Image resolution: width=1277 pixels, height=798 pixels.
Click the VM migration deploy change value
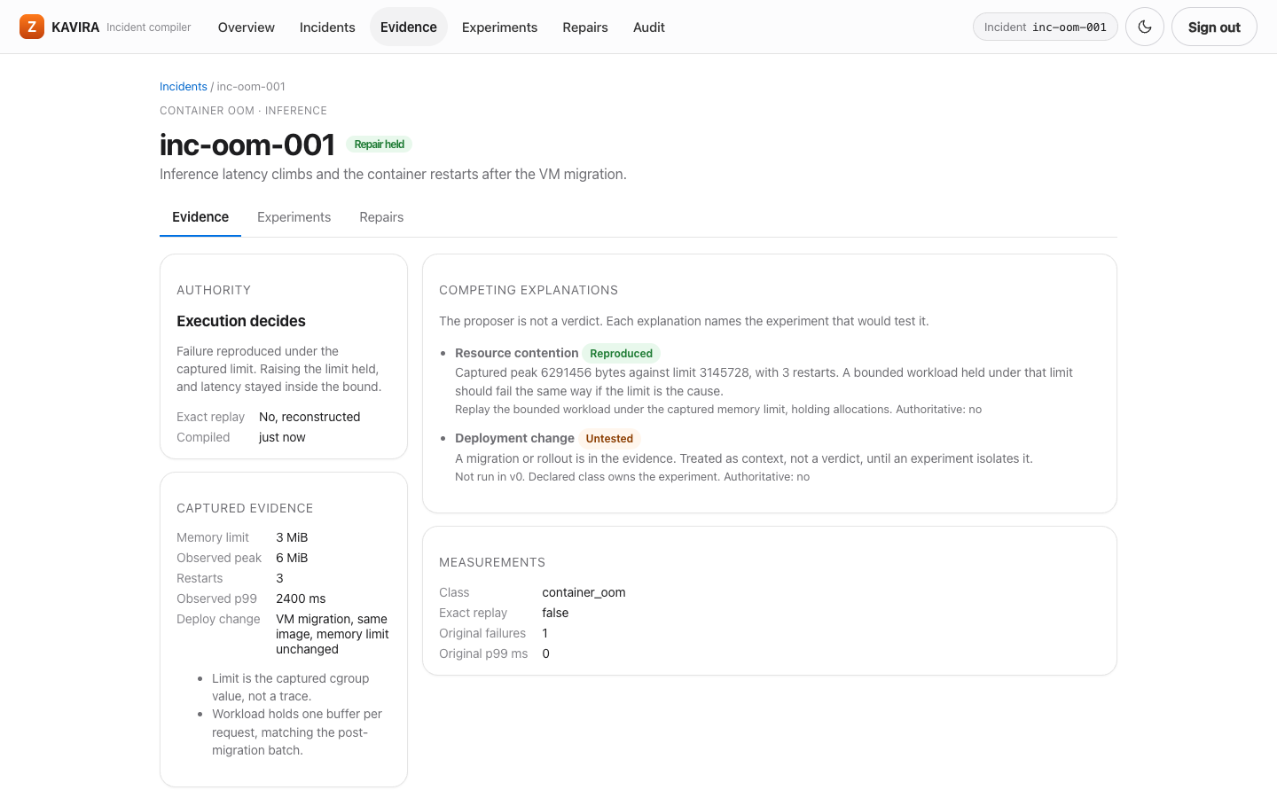coord(333,634)
